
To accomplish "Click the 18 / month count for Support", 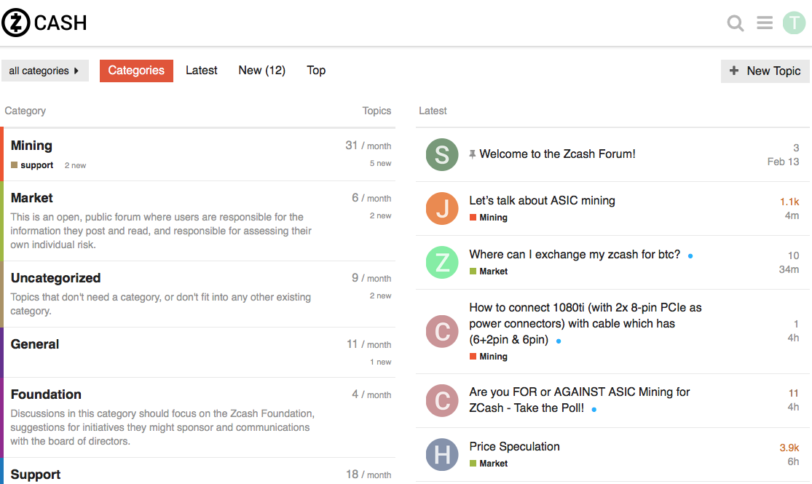I will point(368,475).
